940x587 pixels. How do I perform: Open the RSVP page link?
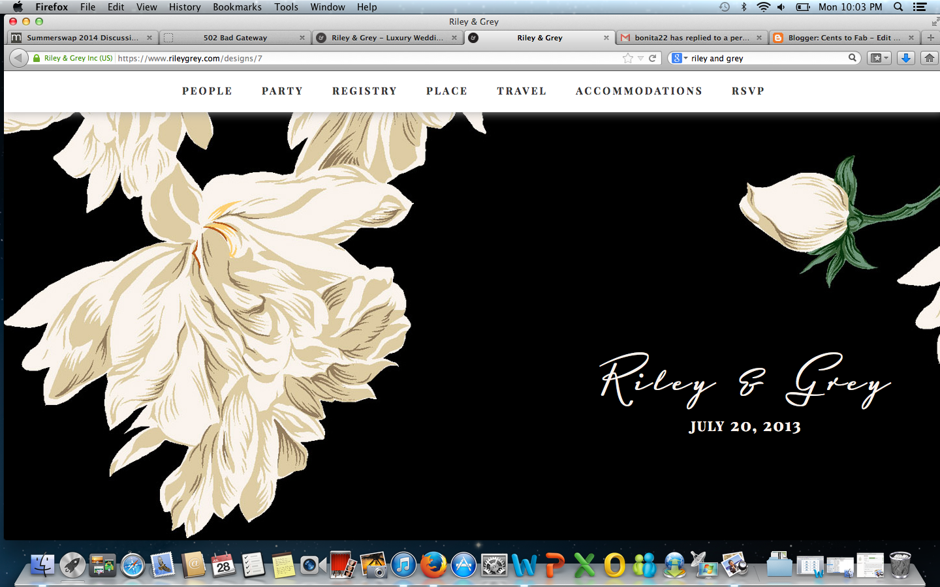point(748,91)
